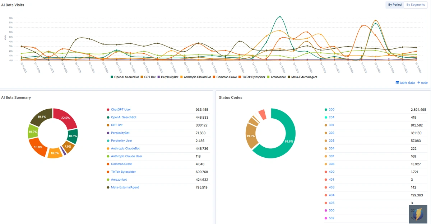Click the dark olive dot beside Meta-ExternalAgent
431x224 pixels.
(108, 187)
